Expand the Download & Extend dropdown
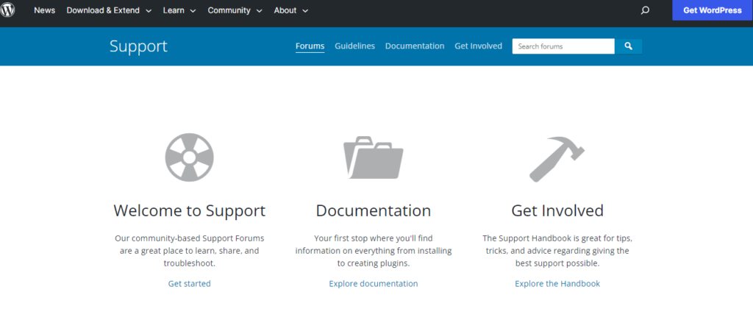 tap(109, 10)
